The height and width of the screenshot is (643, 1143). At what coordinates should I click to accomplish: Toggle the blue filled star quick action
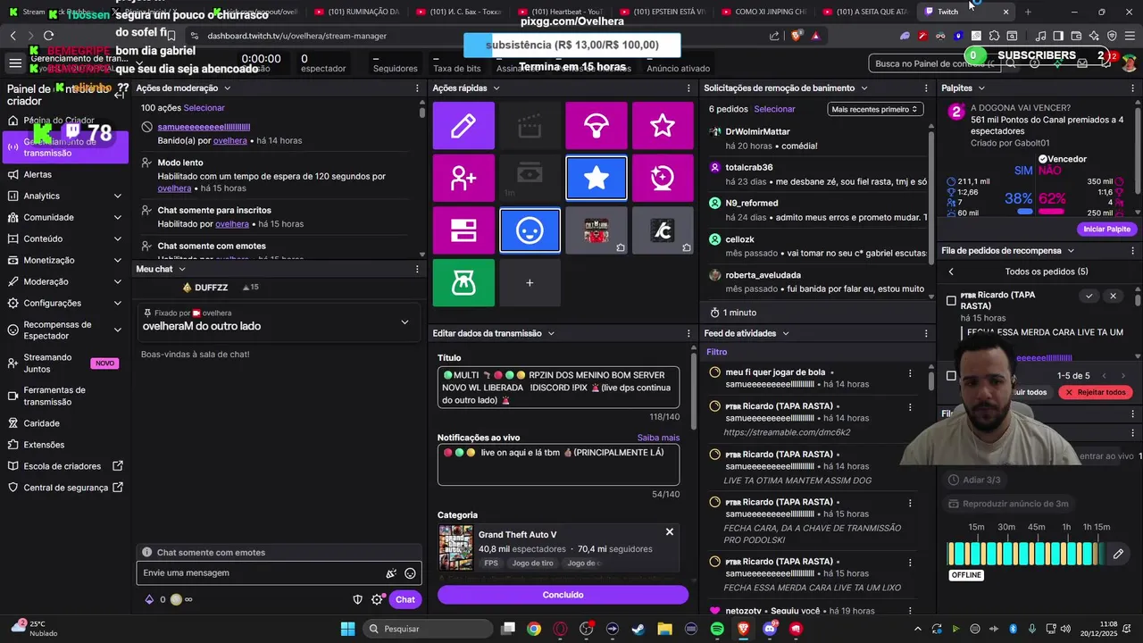point(596,178)
